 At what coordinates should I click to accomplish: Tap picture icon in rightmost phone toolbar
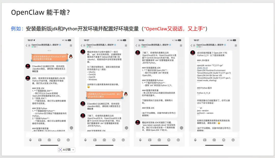[205, 140]
